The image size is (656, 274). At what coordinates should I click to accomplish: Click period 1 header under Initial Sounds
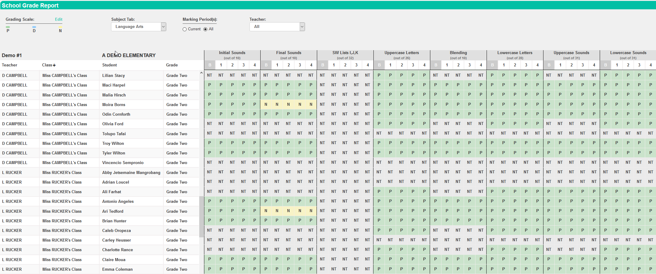click(221, 65)
